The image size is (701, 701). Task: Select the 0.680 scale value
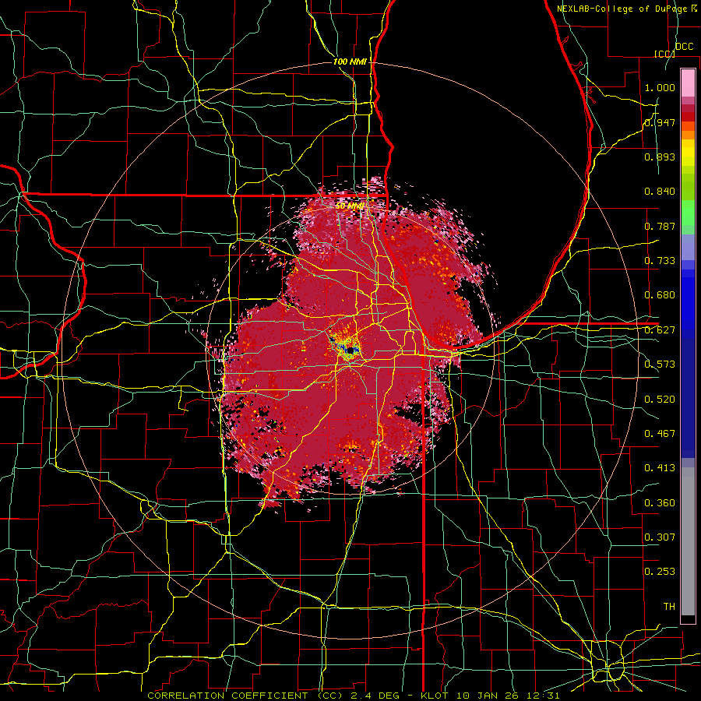pyautogui.click(x=660, y=295)
